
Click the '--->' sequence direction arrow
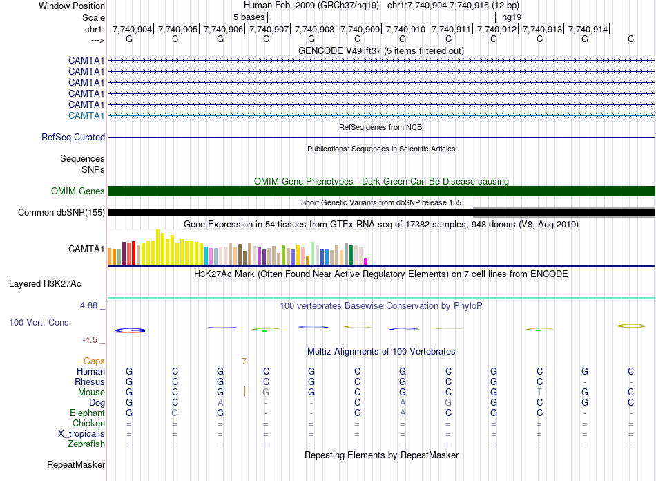[x=98, y=40]
